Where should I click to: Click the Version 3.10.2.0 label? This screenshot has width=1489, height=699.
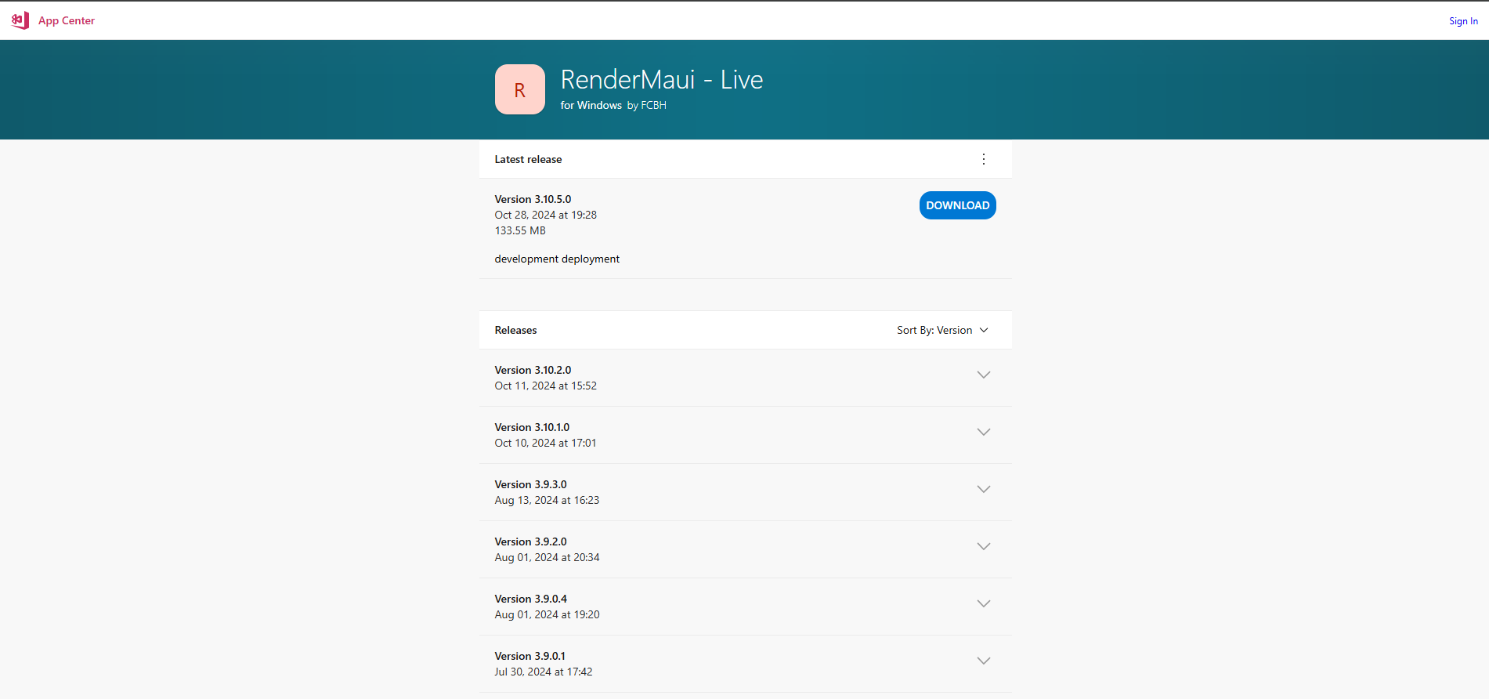533,370
